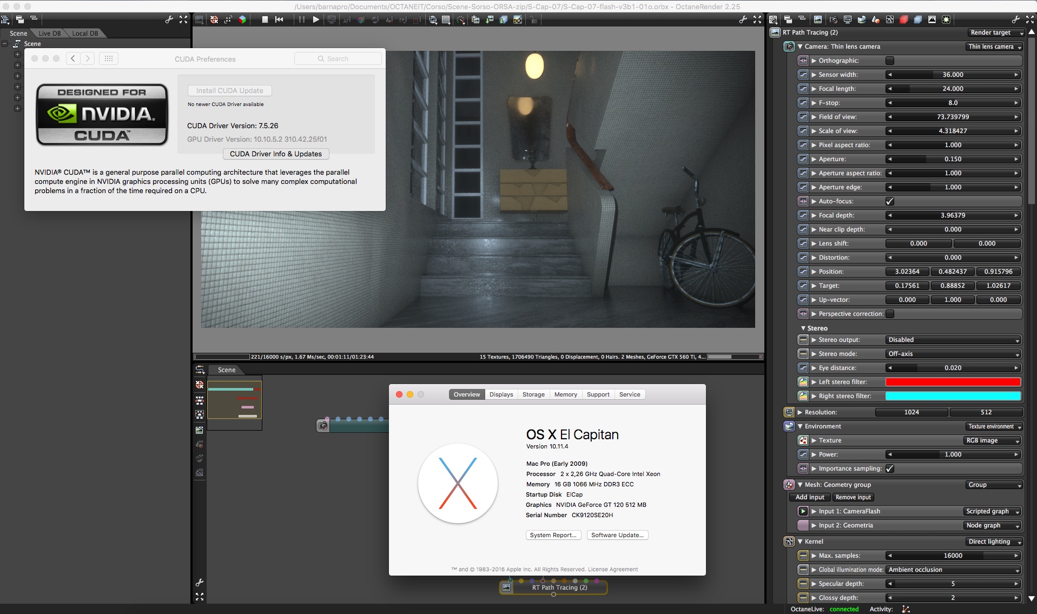1037x614 pixels.
Task: Click the camera node icon in graph editor
Action: point(323,426)
